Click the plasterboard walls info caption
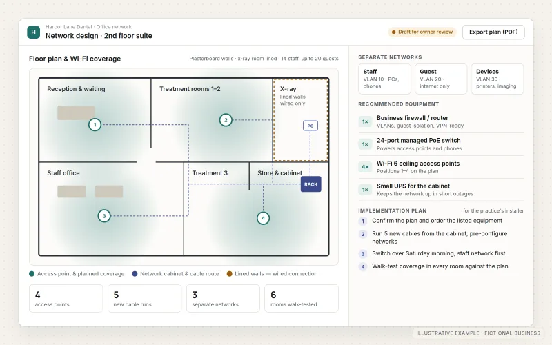The height and width of the screenshot is (345, 552). coord(264,59)
